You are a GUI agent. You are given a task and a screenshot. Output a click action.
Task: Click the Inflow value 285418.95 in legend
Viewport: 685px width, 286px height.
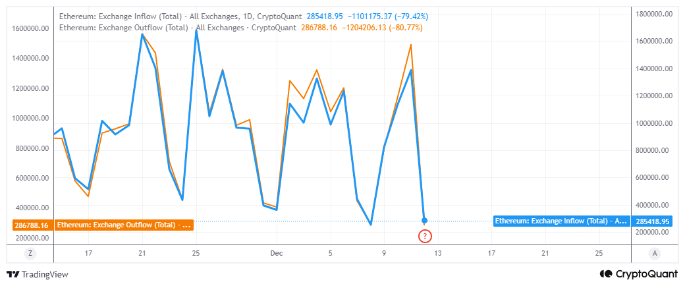[x=329, y=16]
